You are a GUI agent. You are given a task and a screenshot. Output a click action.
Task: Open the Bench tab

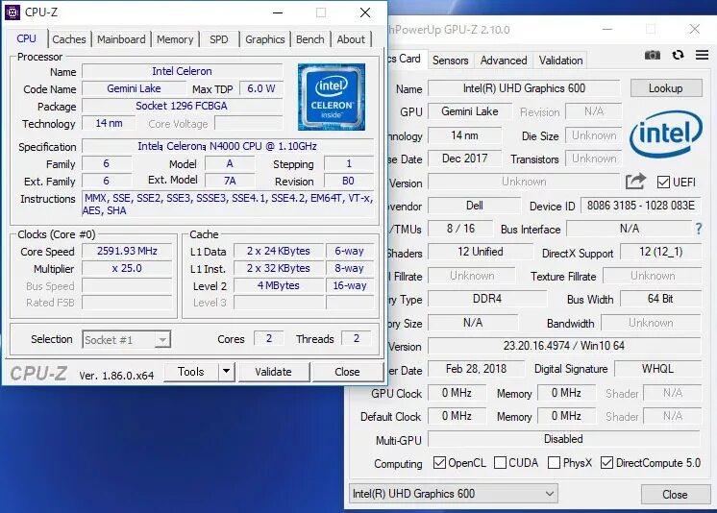pos(310,39)
